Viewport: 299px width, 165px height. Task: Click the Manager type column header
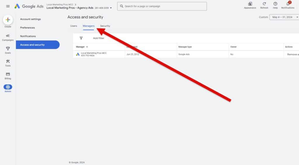pos(185,47)
